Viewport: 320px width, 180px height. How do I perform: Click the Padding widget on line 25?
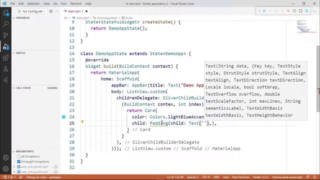click(159, 123)
